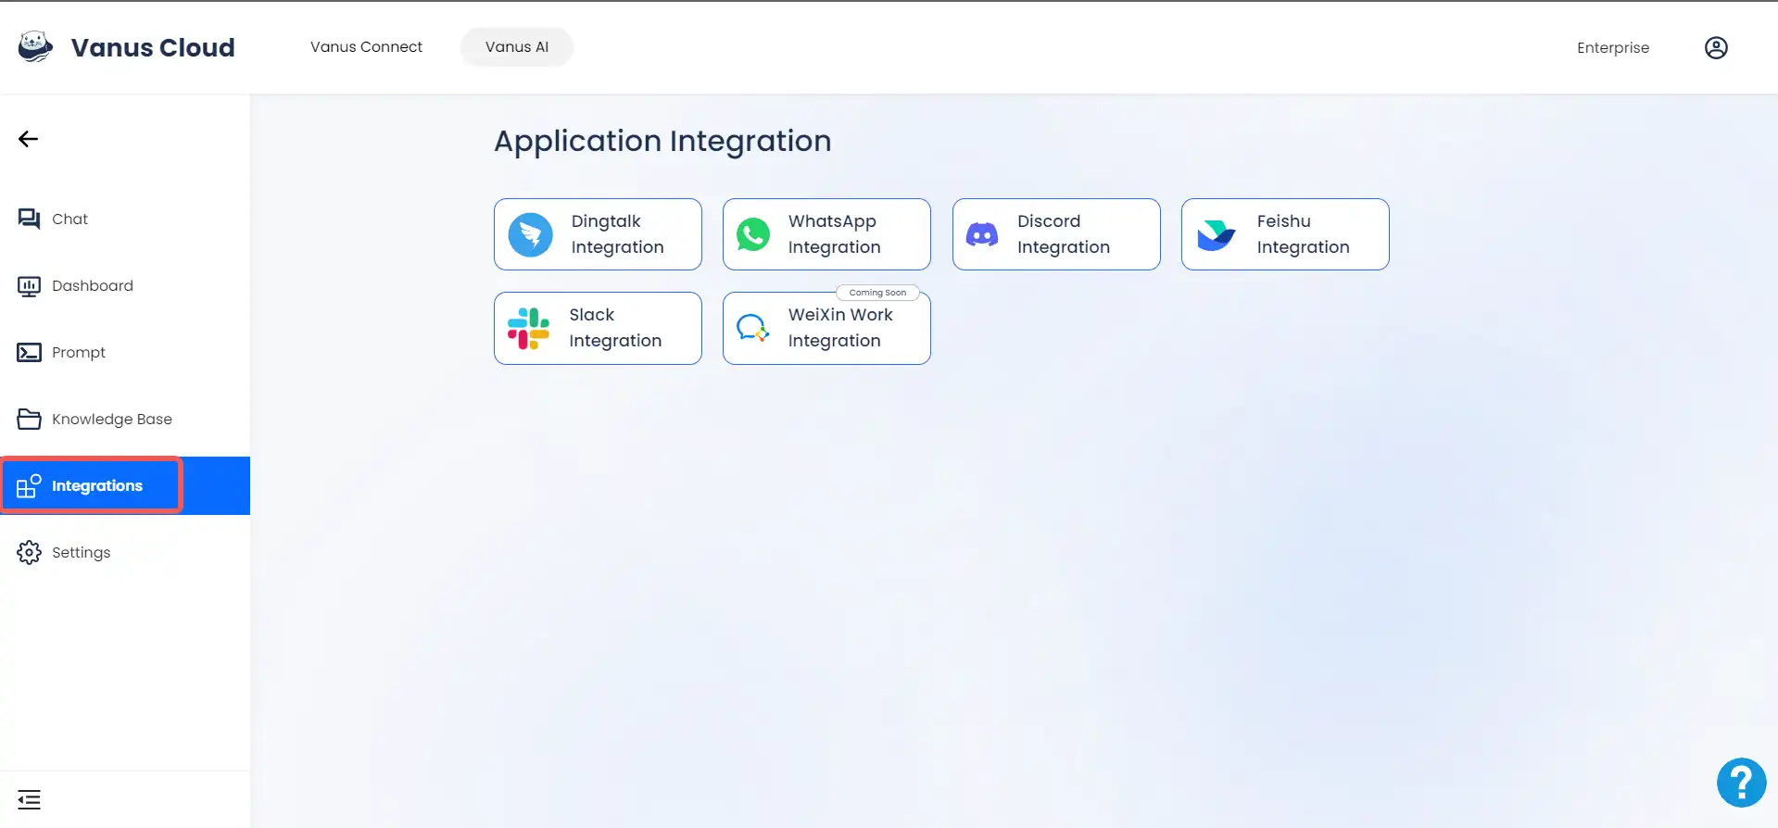
Task: Click the Prompt terminal icon
Action: 29,353
